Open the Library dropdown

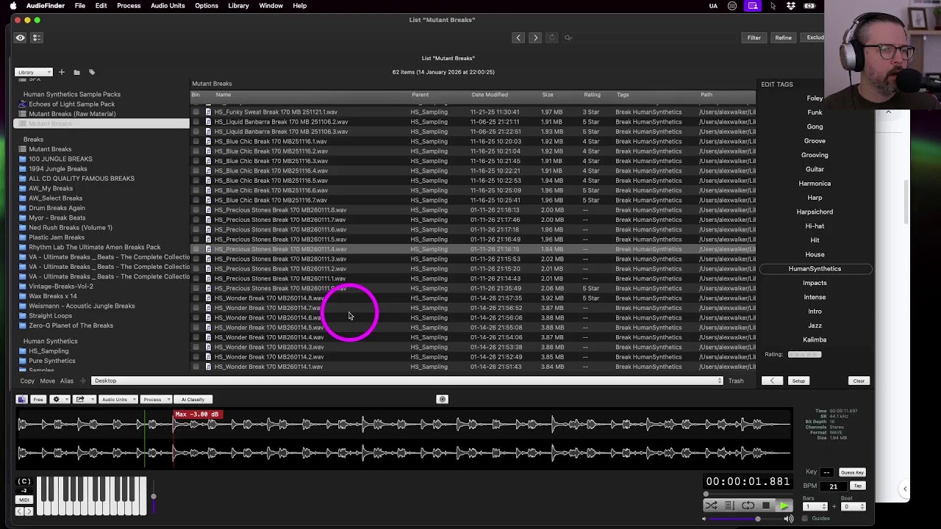coord(34,72)
